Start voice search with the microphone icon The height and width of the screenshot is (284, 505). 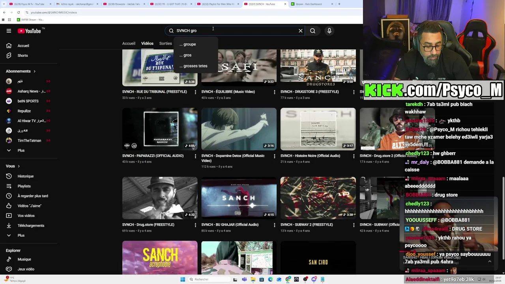pyautogui.click(x=329, y=31)
